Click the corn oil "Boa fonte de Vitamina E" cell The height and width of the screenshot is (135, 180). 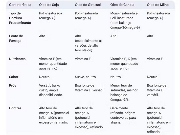click(x=157, y=90)
